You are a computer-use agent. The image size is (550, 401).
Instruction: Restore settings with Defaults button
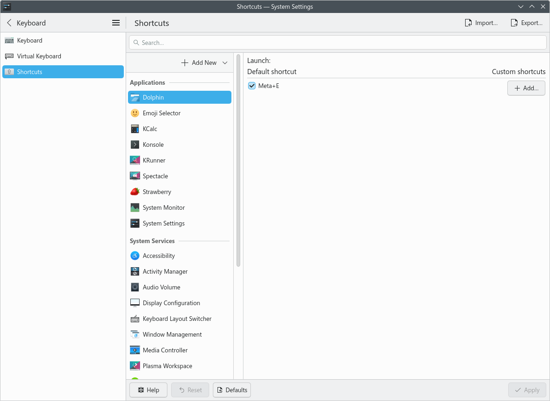tap(232, 390)
